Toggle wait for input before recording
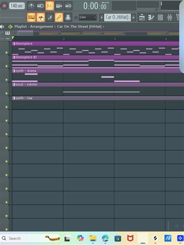 coord(41,6)
